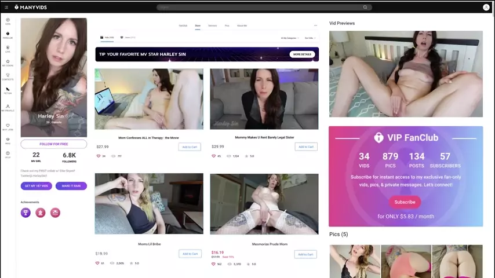Add the $29.99 video to cart
Screen dimensions: 495x278
pos(305,147)
